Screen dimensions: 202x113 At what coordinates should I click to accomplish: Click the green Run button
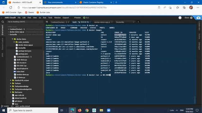[x=86, y=18]
